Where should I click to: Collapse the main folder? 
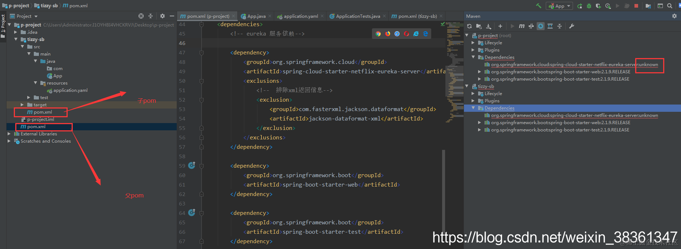[29, 54]
